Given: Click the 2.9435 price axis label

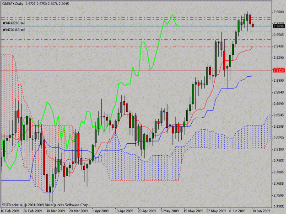Looking at the screenshot, I should tap(279, 47).
